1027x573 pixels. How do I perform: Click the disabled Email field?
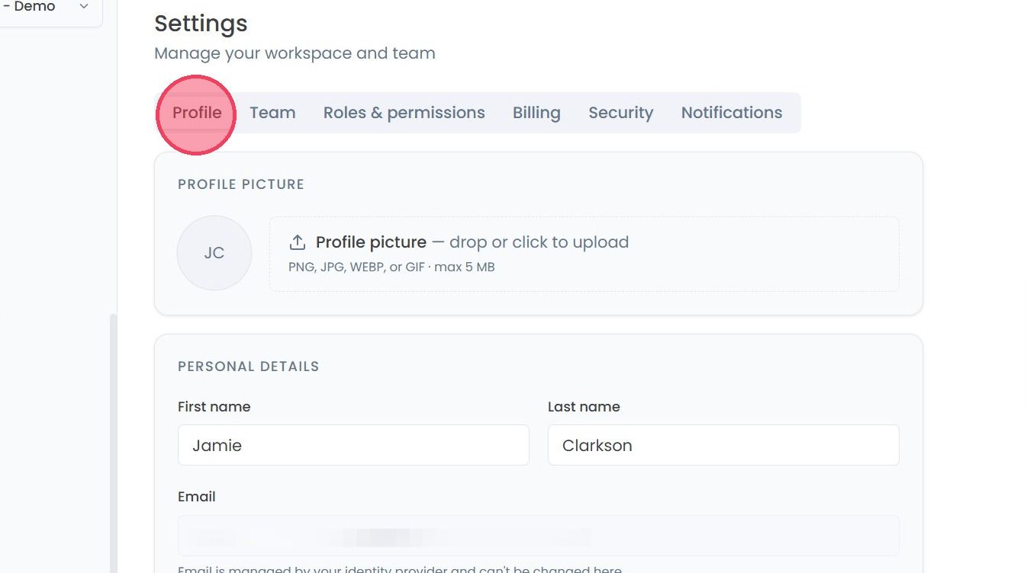click(x=538, y=536)
